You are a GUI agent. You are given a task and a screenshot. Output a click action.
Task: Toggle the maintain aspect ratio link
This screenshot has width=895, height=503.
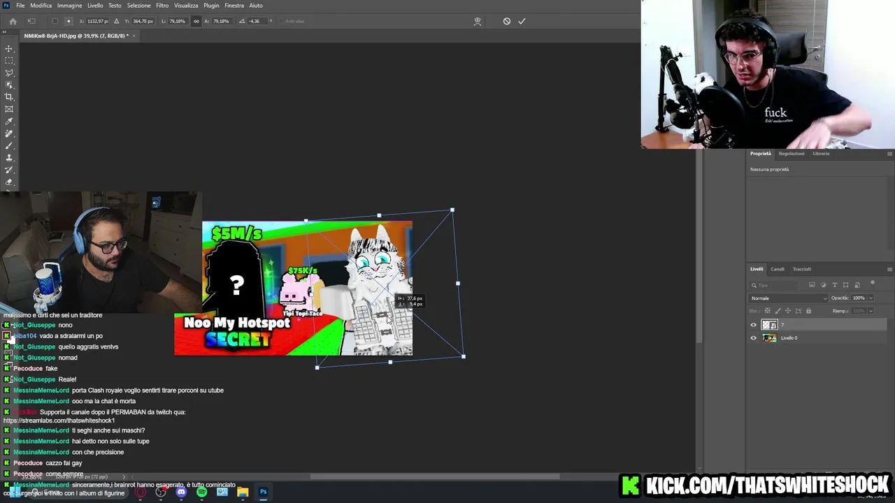[196, 21]
